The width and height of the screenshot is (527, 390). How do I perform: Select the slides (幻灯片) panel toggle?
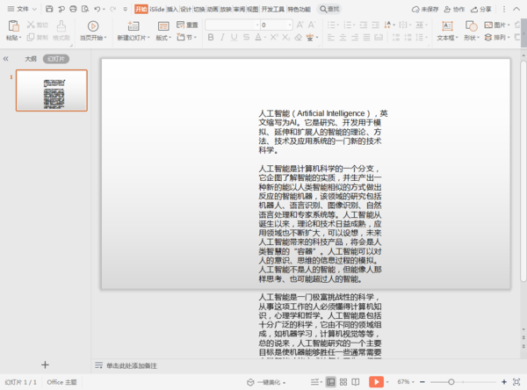point(57,59)
